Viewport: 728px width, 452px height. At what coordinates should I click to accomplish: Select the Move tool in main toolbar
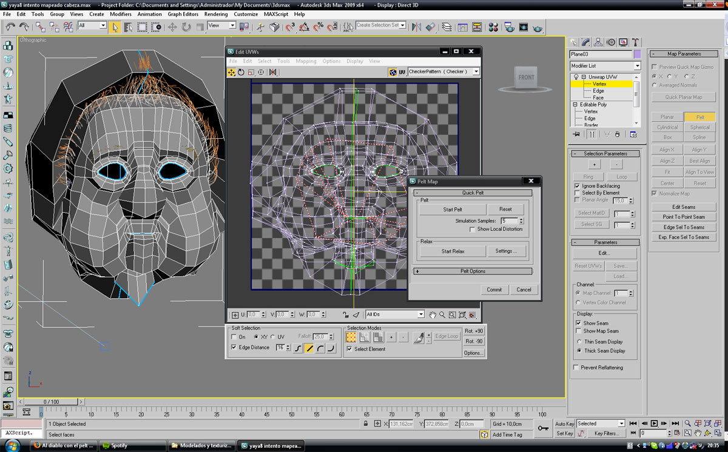coord(172,27)
